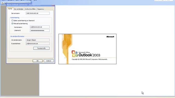Click the Microsoft text on splash screen

[x=110, y=37]
